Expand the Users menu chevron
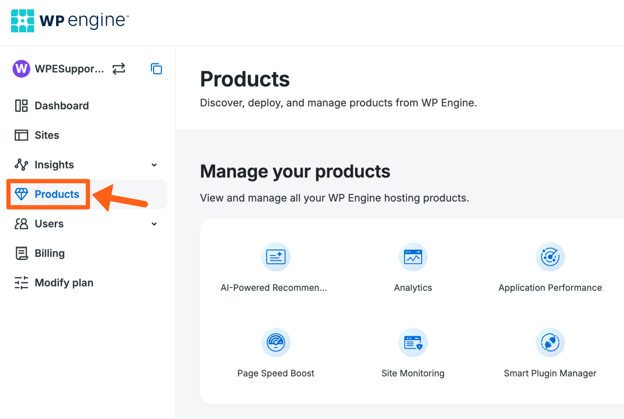Screen dimensions: 624x419 (154, 224)
